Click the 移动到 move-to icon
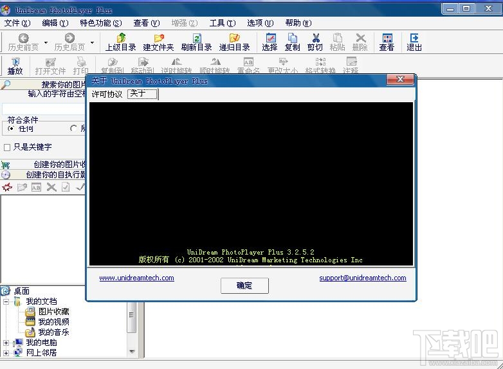The width and height of the screenshot is (503, 369). 143,62
